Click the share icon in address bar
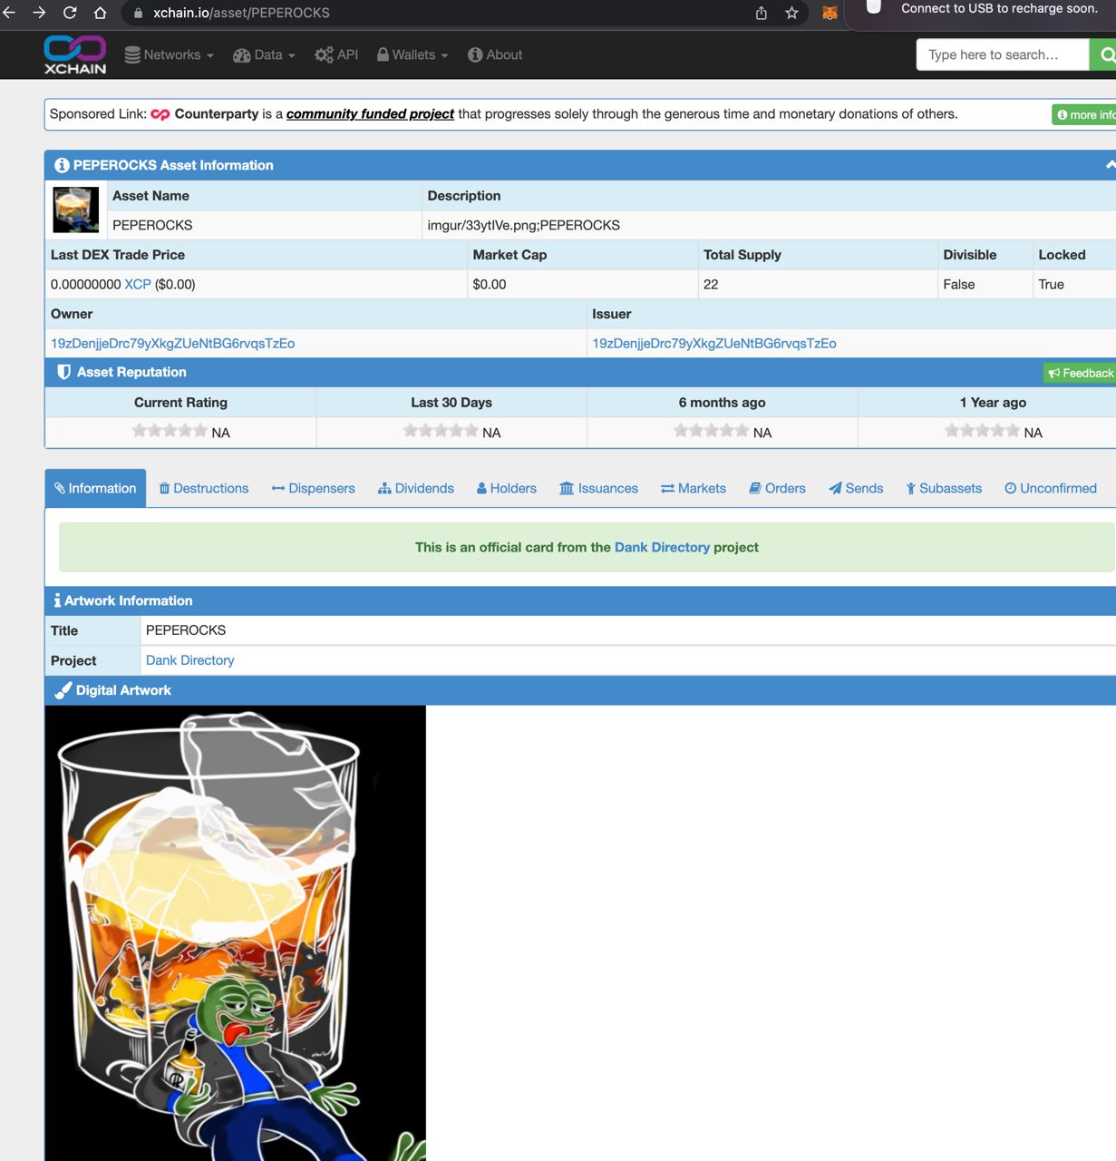 pos(762,13)
